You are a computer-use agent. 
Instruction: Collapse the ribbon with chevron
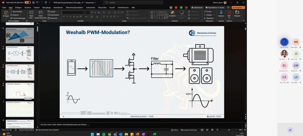[244, 20]
